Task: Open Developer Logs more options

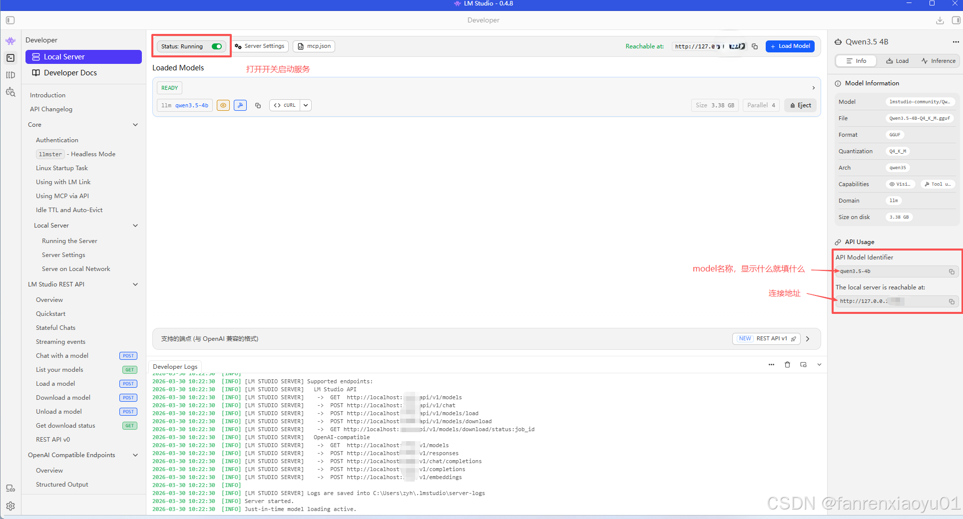Action: click(771, 365)
